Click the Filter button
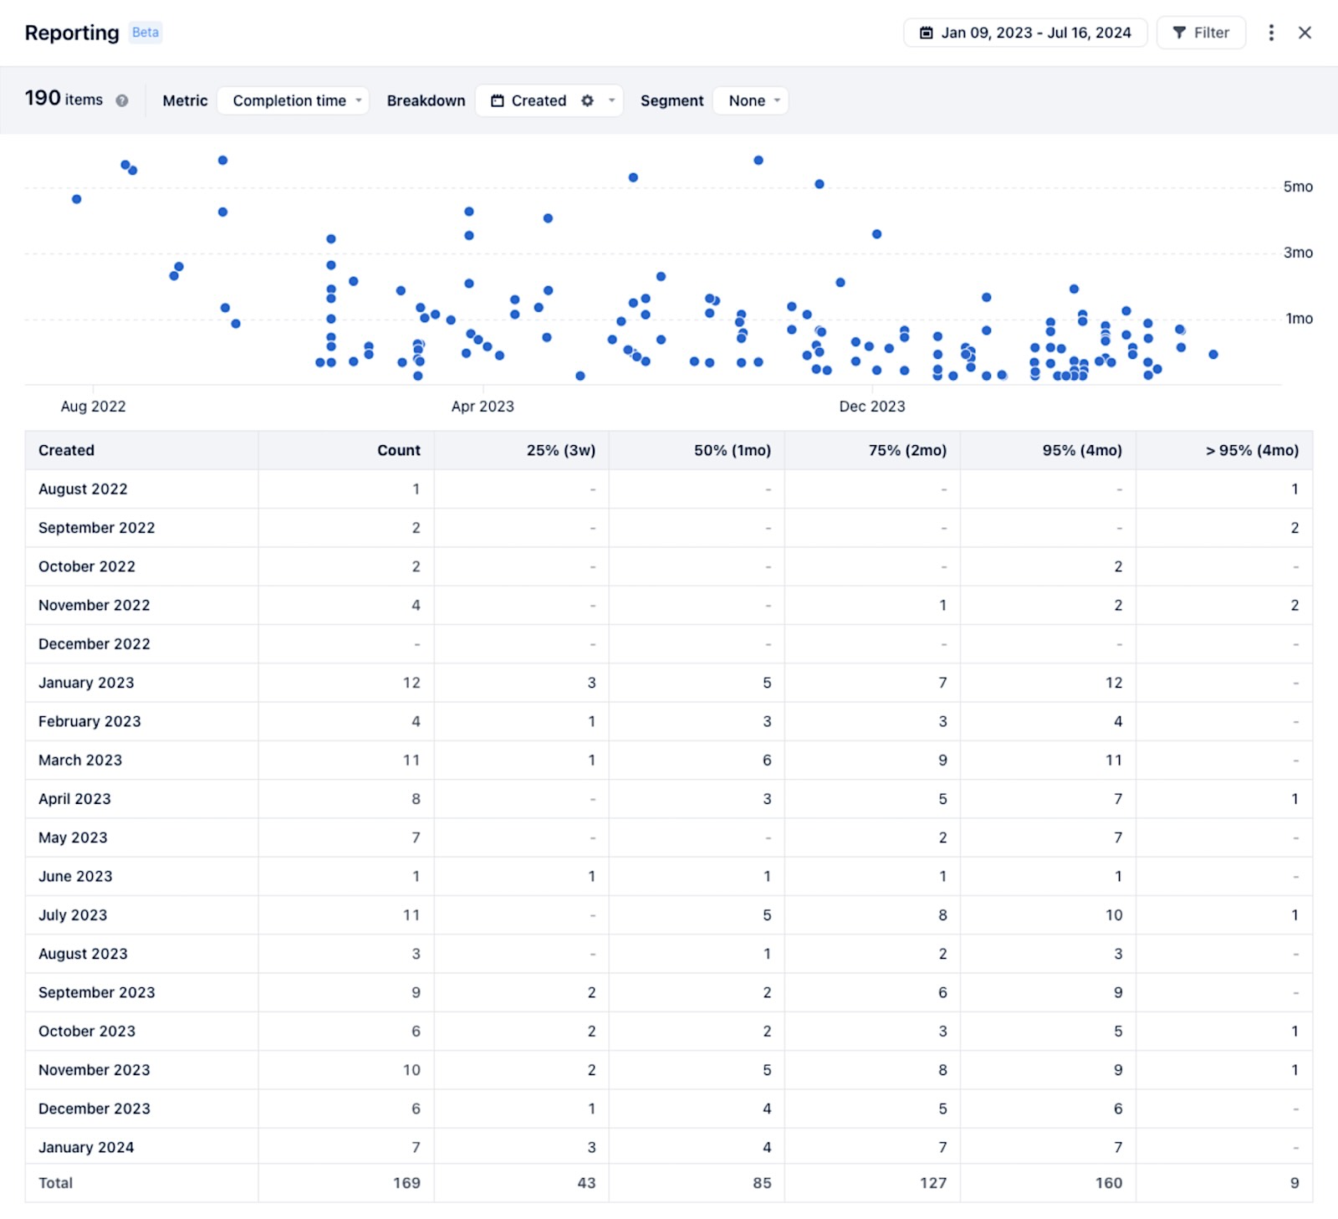This screenshot has width=1338, height=1219. coord(1201,33)
